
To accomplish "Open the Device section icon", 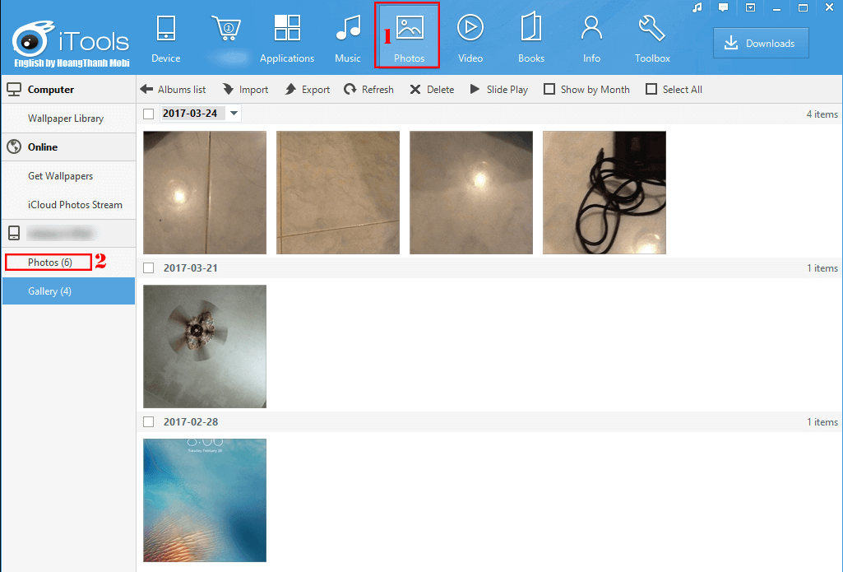I will click(165, 29).
